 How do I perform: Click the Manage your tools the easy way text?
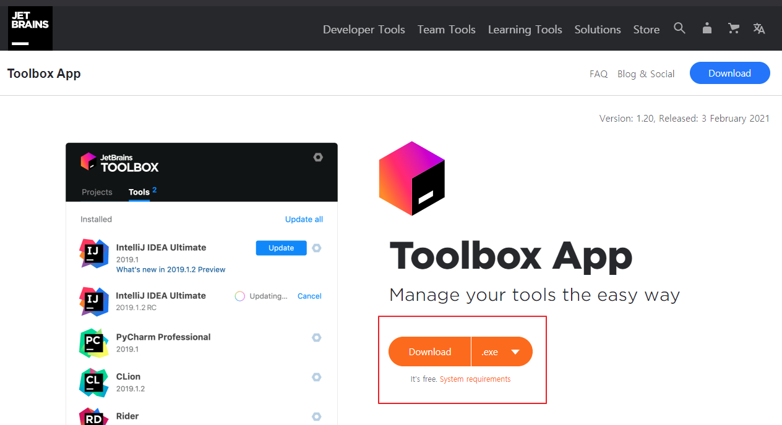(x=535, y=295)
